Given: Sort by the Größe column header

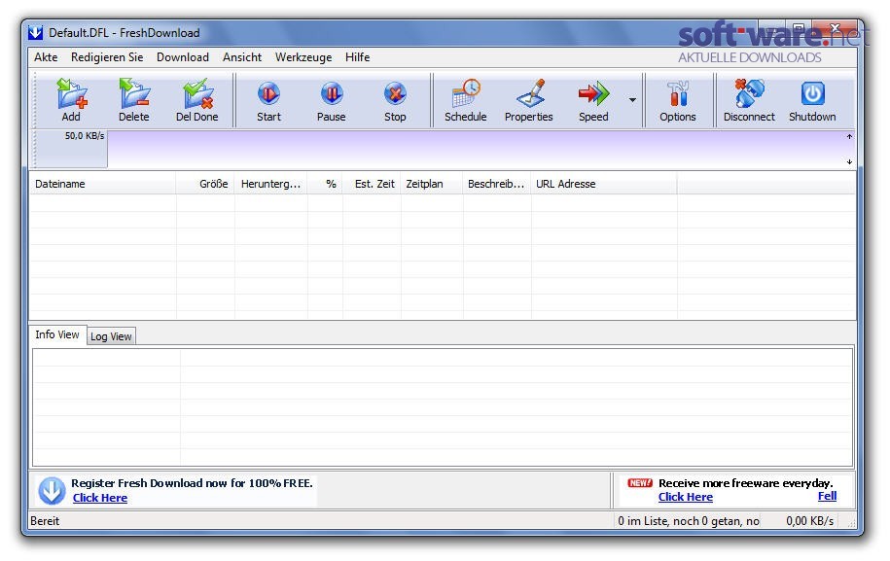Looking at the screenshot, I should 205,184.
